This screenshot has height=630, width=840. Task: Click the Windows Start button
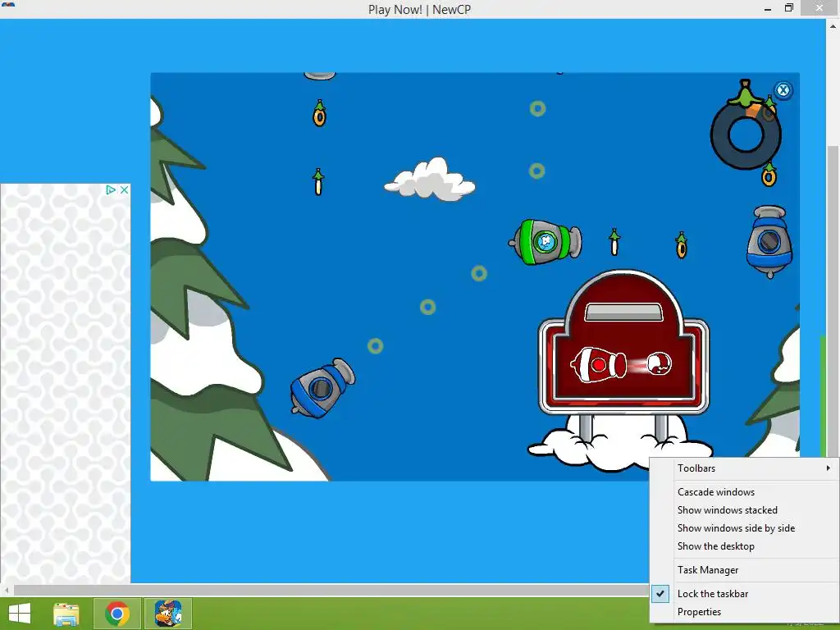click(x=20, y=614)
